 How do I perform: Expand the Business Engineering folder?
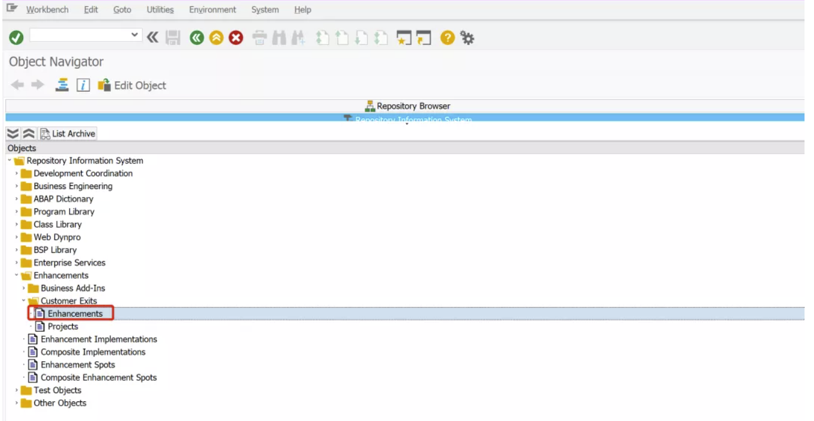[17, 186]
